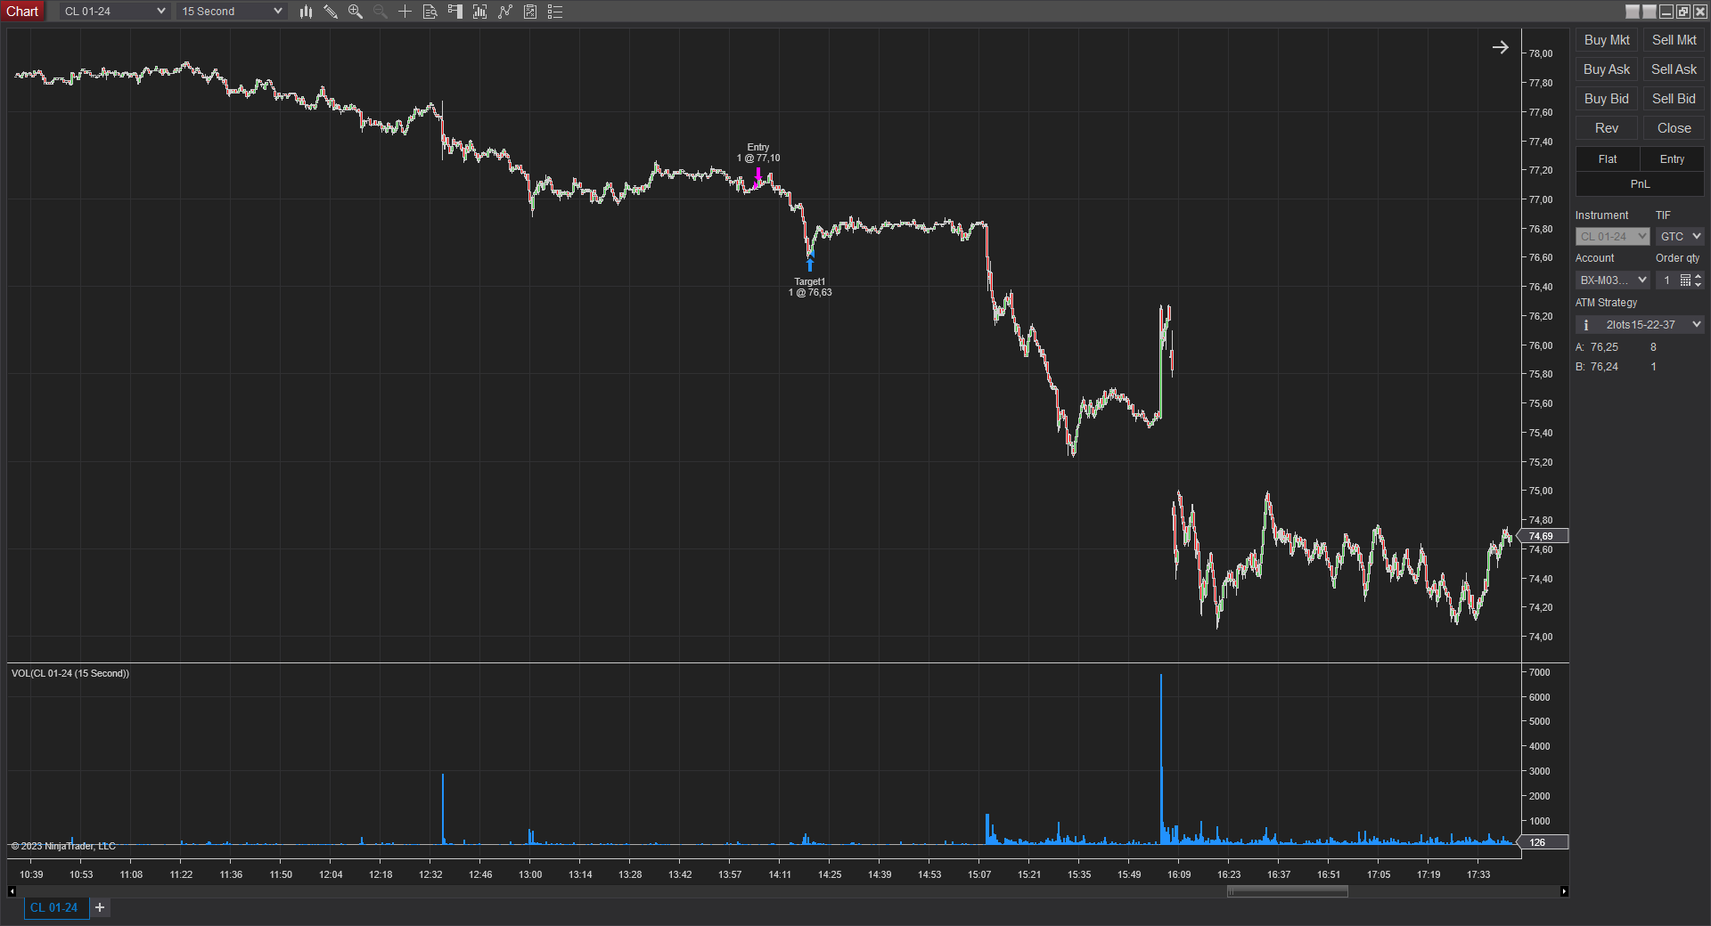Add a new chart tab
Viewport: 1711px width, 926px height.
point(100,907)
